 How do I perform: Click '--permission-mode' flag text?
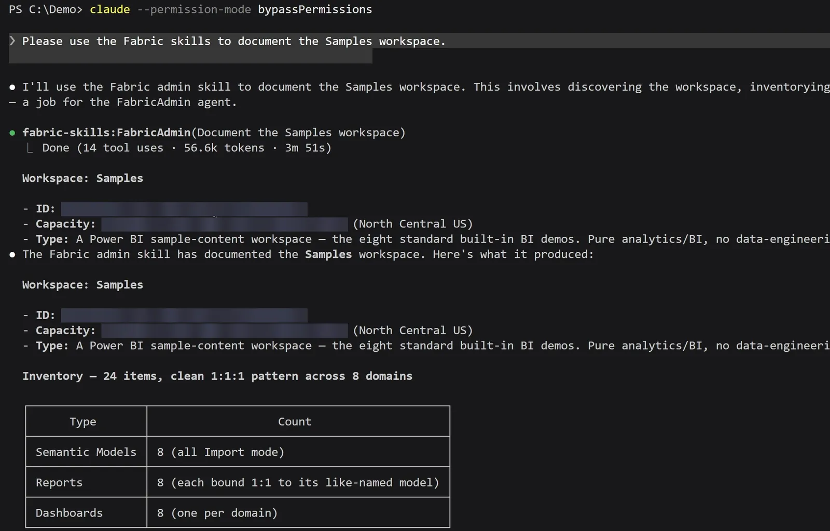coord(193,9)
